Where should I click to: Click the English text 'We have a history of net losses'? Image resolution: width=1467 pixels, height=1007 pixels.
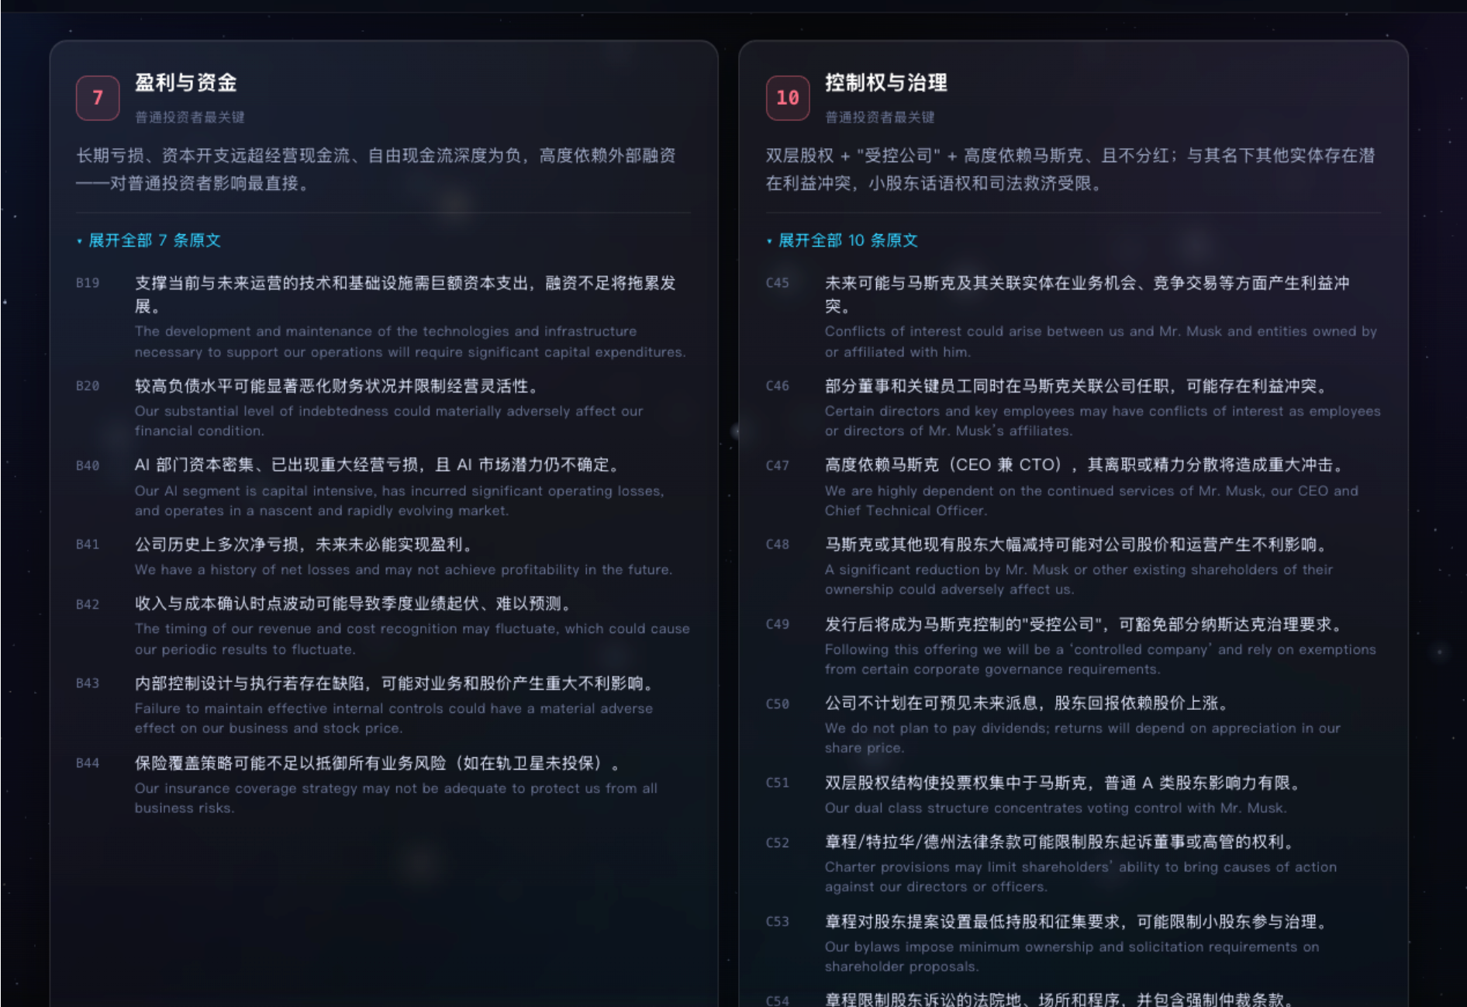[403, 569]
